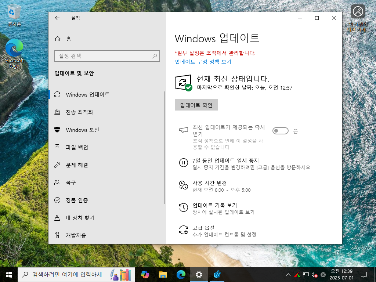Open 파일 백업 section

click(107, 147)
